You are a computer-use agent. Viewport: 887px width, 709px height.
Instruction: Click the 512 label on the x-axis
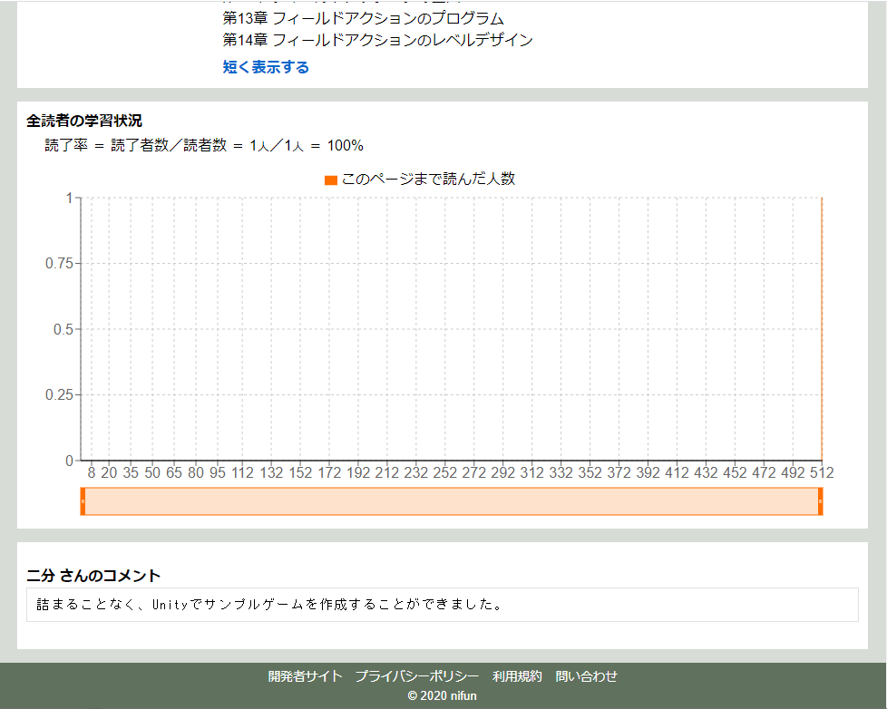click(824, 472)
